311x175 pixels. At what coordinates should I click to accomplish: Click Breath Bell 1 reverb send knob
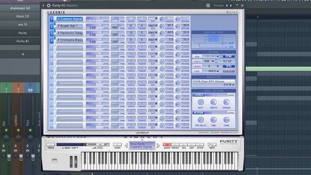coord(178,26)
